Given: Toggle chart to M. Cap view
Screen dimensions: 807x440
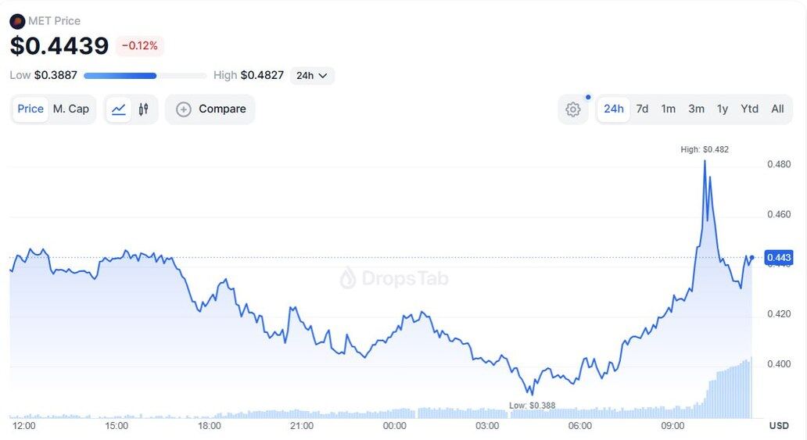Looking at the screenshot, I should pos(71,109).
